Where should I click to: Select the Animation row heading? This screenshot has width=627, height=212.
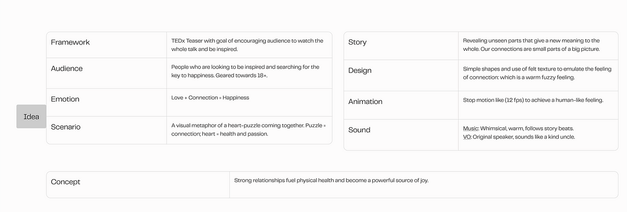[365, 102]
